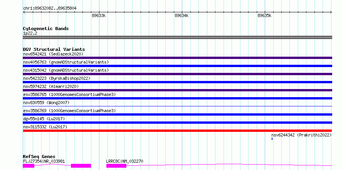Open the nsv4315042 (gnomADStructuralVariants) label
Screen dimensions: 343x170
(x=66, y=70)
